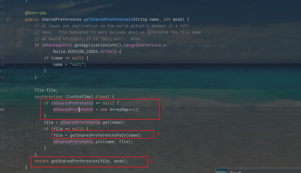
Task: Click the getSharedPreferences(file, mode) call
Action: (x=88, y=161)
